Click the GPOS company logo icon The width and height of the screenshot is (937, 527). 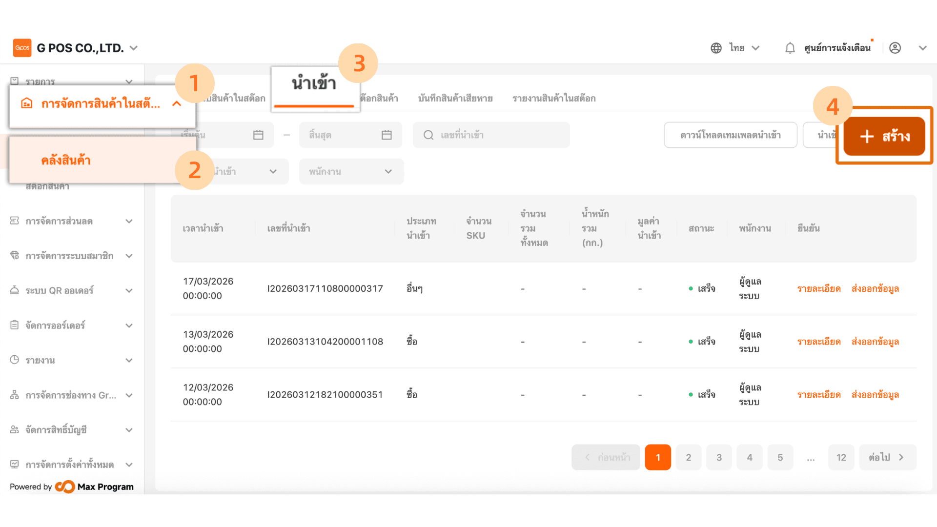click(x=22, y=48)
